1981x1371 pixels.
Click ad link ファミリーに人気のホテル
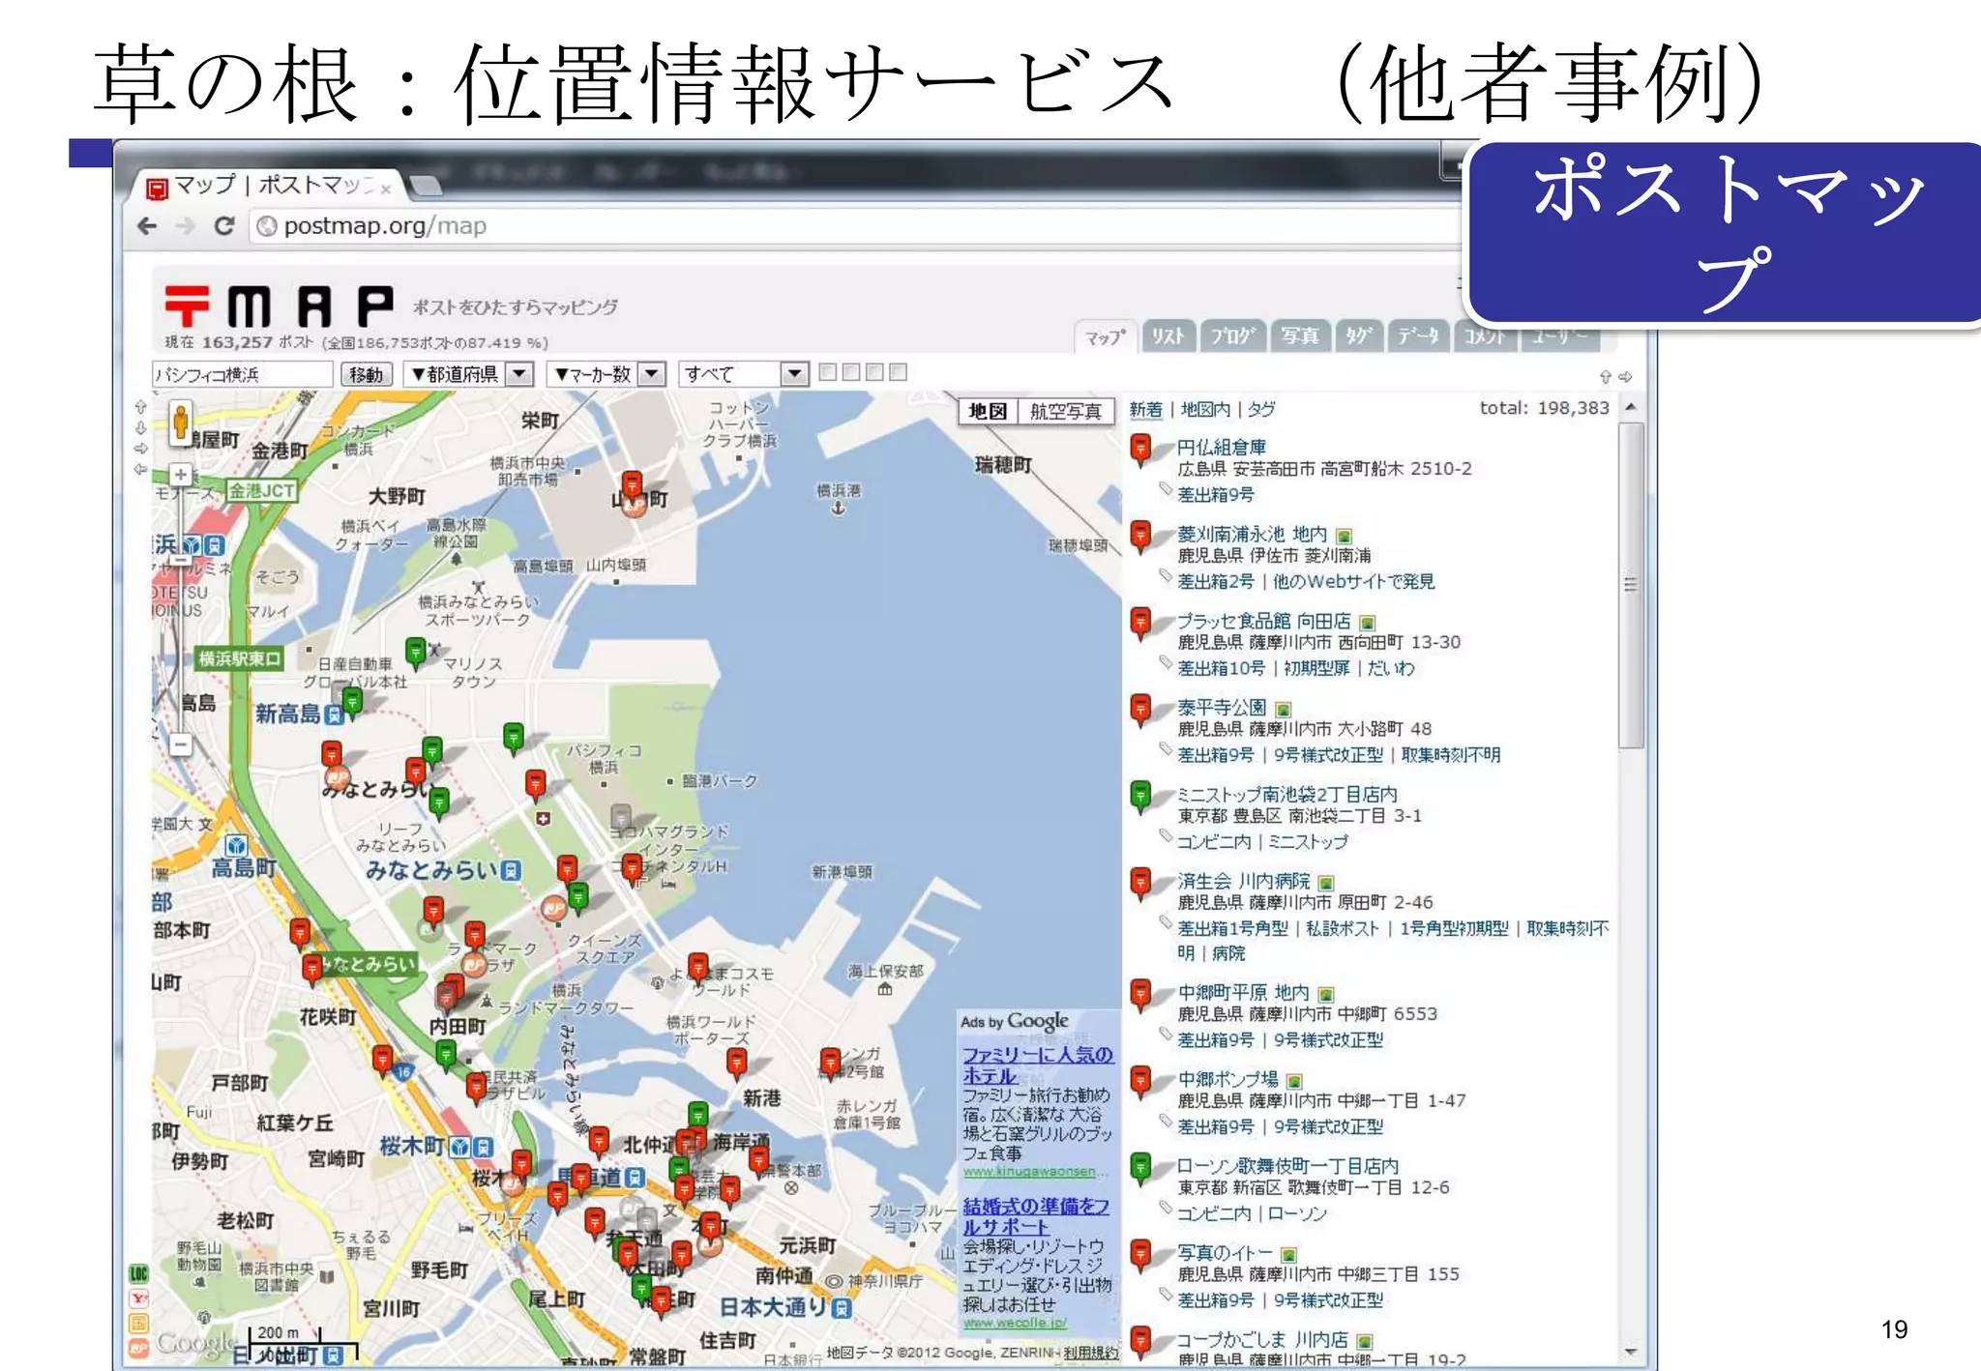tap(1038, 1065)
